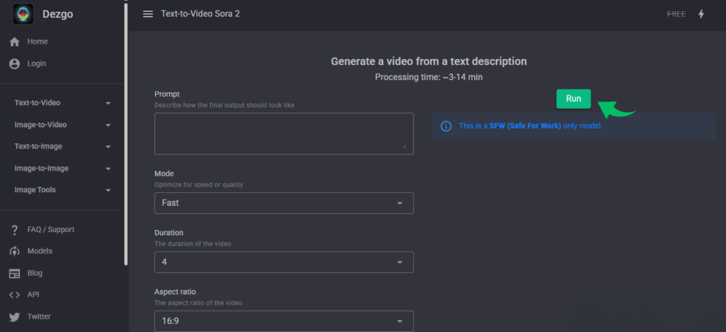Screen dimensions: 726x332
Task: Go to Home in the sidebar
Action: tap(38, 41)
